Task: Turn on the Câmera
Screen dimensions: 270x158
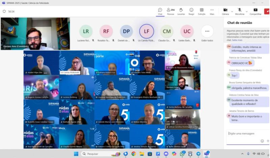Action: coord(225,12)
